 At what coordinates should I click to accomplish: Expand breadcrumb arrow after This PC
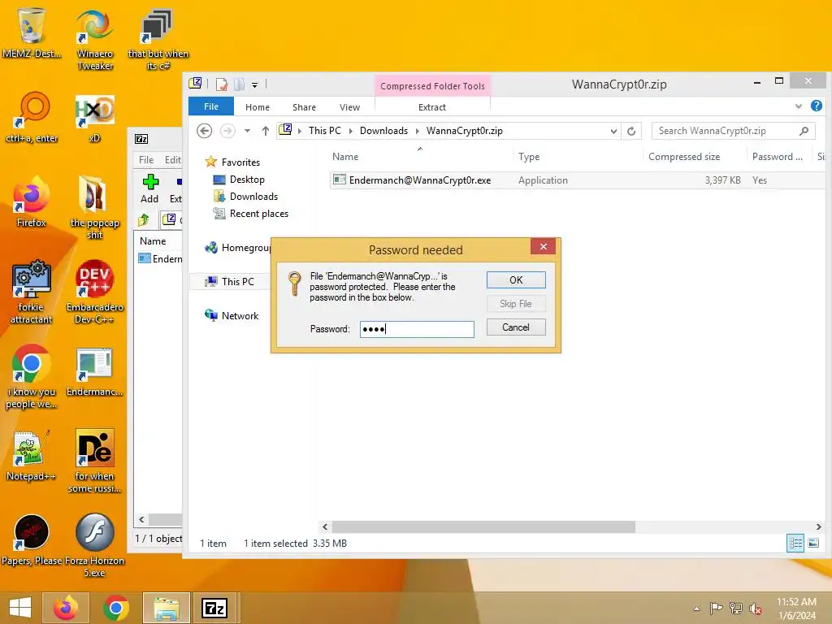351,131
